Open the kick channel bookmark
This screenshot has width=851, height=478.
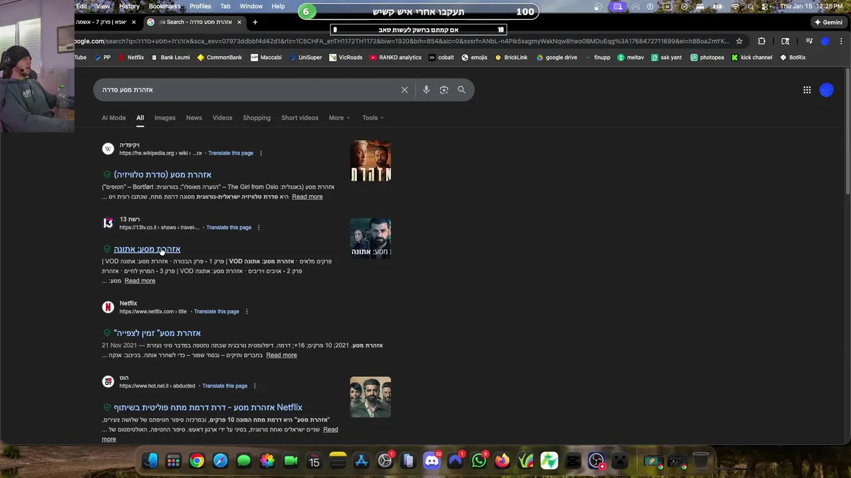[752, 58]
